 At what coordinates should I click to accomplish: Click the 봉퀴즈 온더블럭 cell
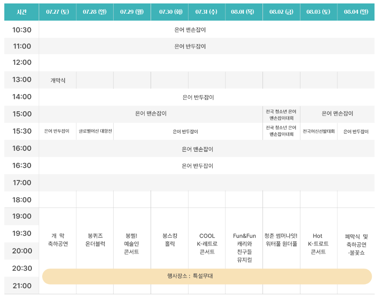click(x=95, y=238)
